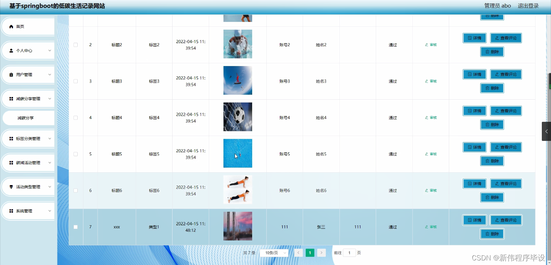This screenshot has height=265, width=551.
Task: Click the 管理员 abo label
Action: click(497, 6)
